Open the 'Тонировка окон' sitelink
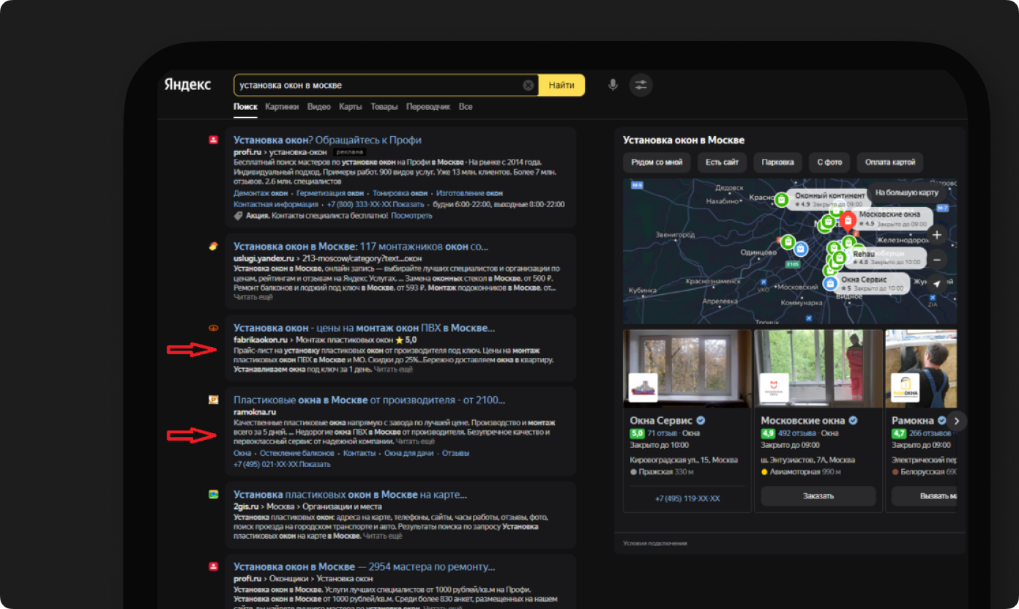The height and width of the screenshot is (609, 1019). [x=400, y=193]
